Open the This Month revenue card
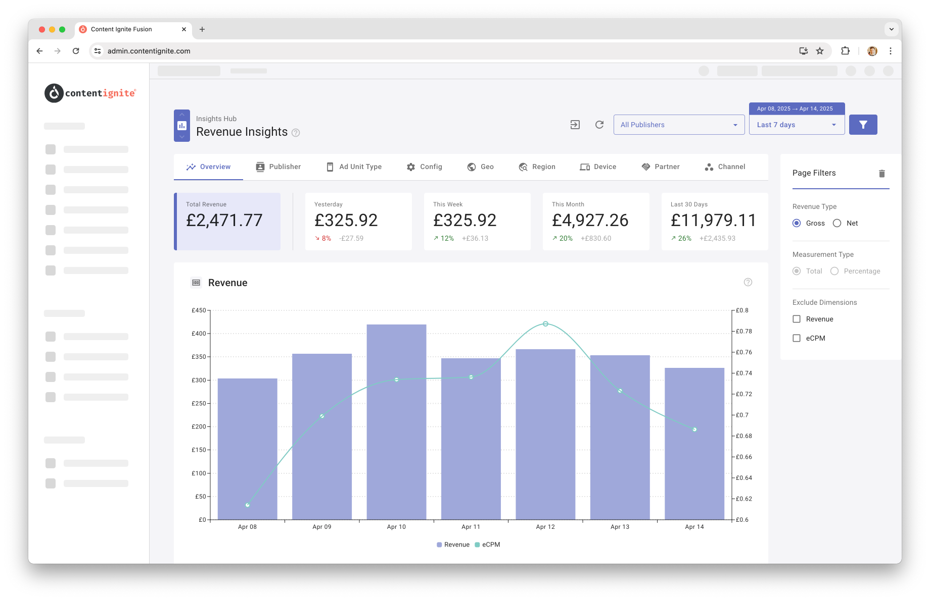 click(596, 222)
